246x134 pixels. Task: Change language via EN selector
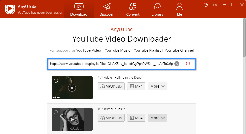pos(215,5)
